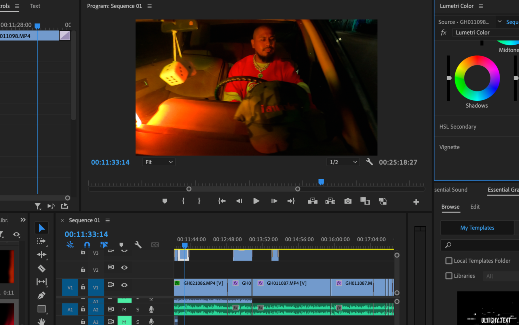Select the Razor tool

41,268
